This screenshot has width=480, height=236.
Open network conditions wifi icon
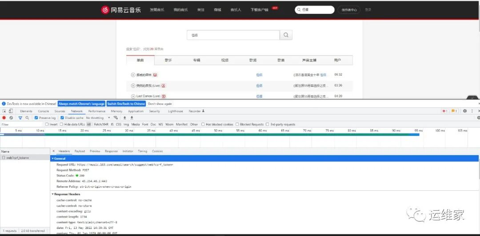coord(116,118)
